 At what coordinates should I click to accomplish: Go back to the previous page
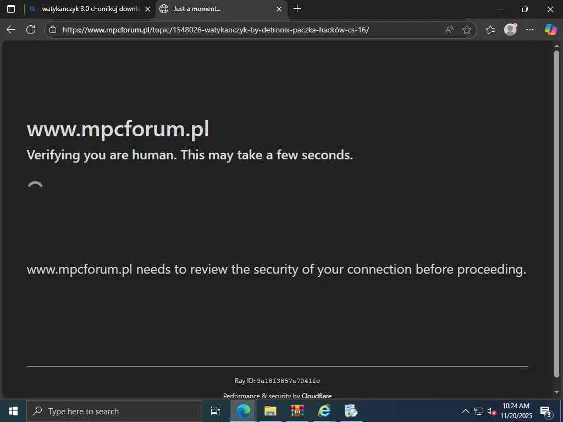(x=11, y=30)
